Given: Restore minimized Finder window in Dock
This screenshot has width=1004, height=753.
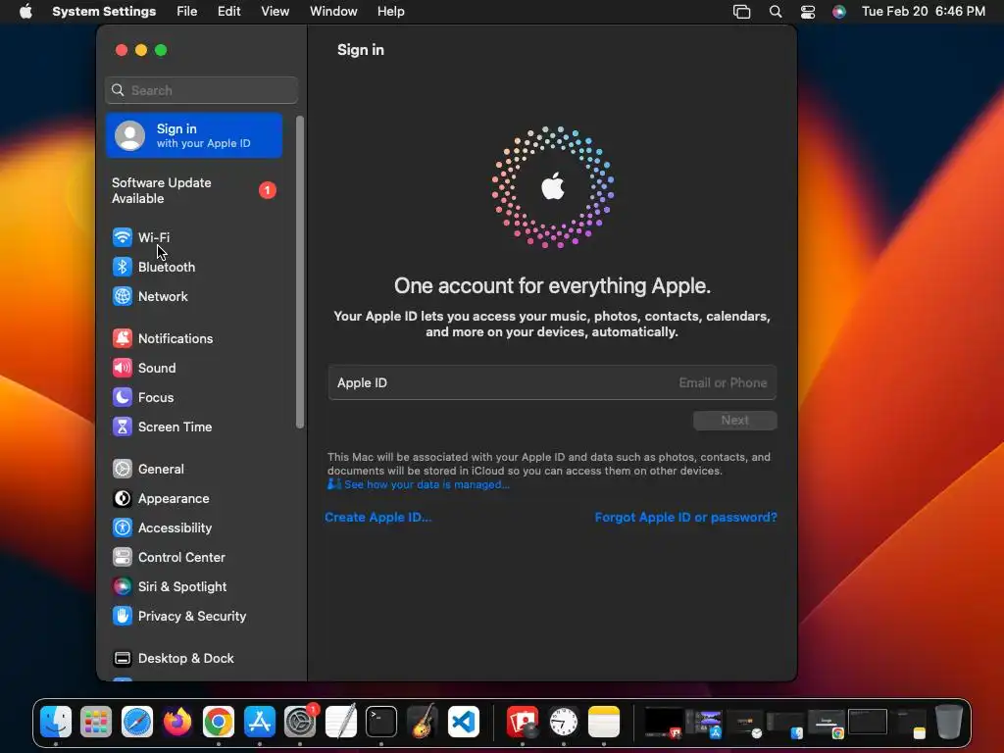Looking at the screenshot, I should (x=785, y=723).
